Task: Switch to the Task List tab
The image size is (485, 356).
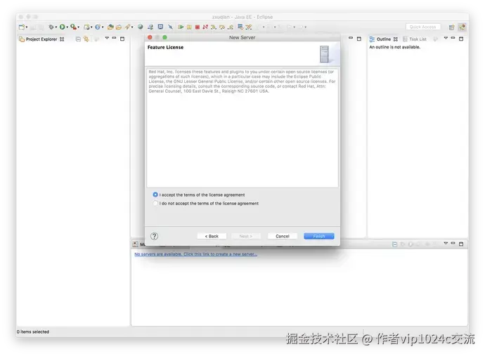Action: [415, 39]
